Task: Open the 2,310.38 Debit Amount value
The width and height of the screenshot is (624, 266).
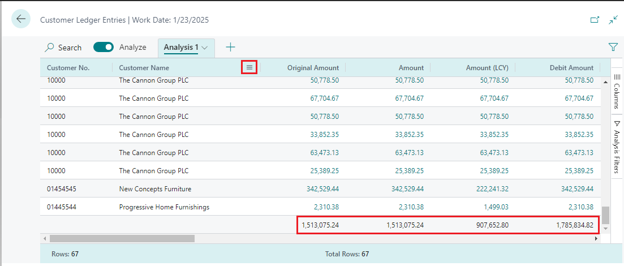Action: coord(582,207)
